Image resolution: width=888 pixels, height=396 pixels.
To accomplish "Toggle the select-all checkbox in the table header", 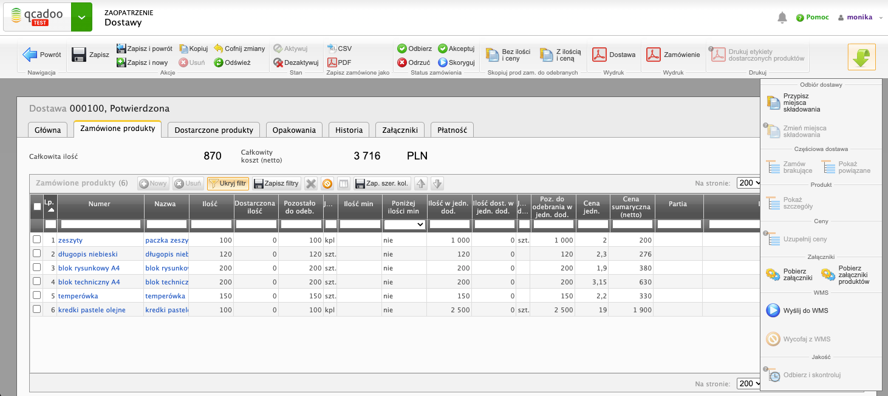I will point(37,207).
